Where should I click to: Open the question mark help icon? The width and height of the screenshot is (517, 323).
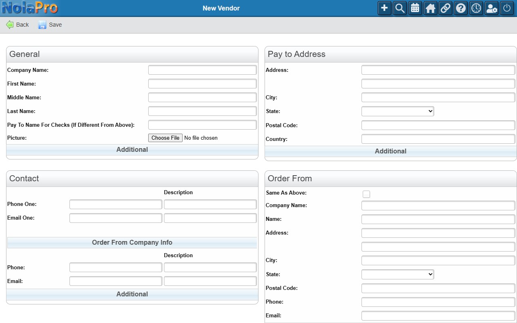[461, 8]
